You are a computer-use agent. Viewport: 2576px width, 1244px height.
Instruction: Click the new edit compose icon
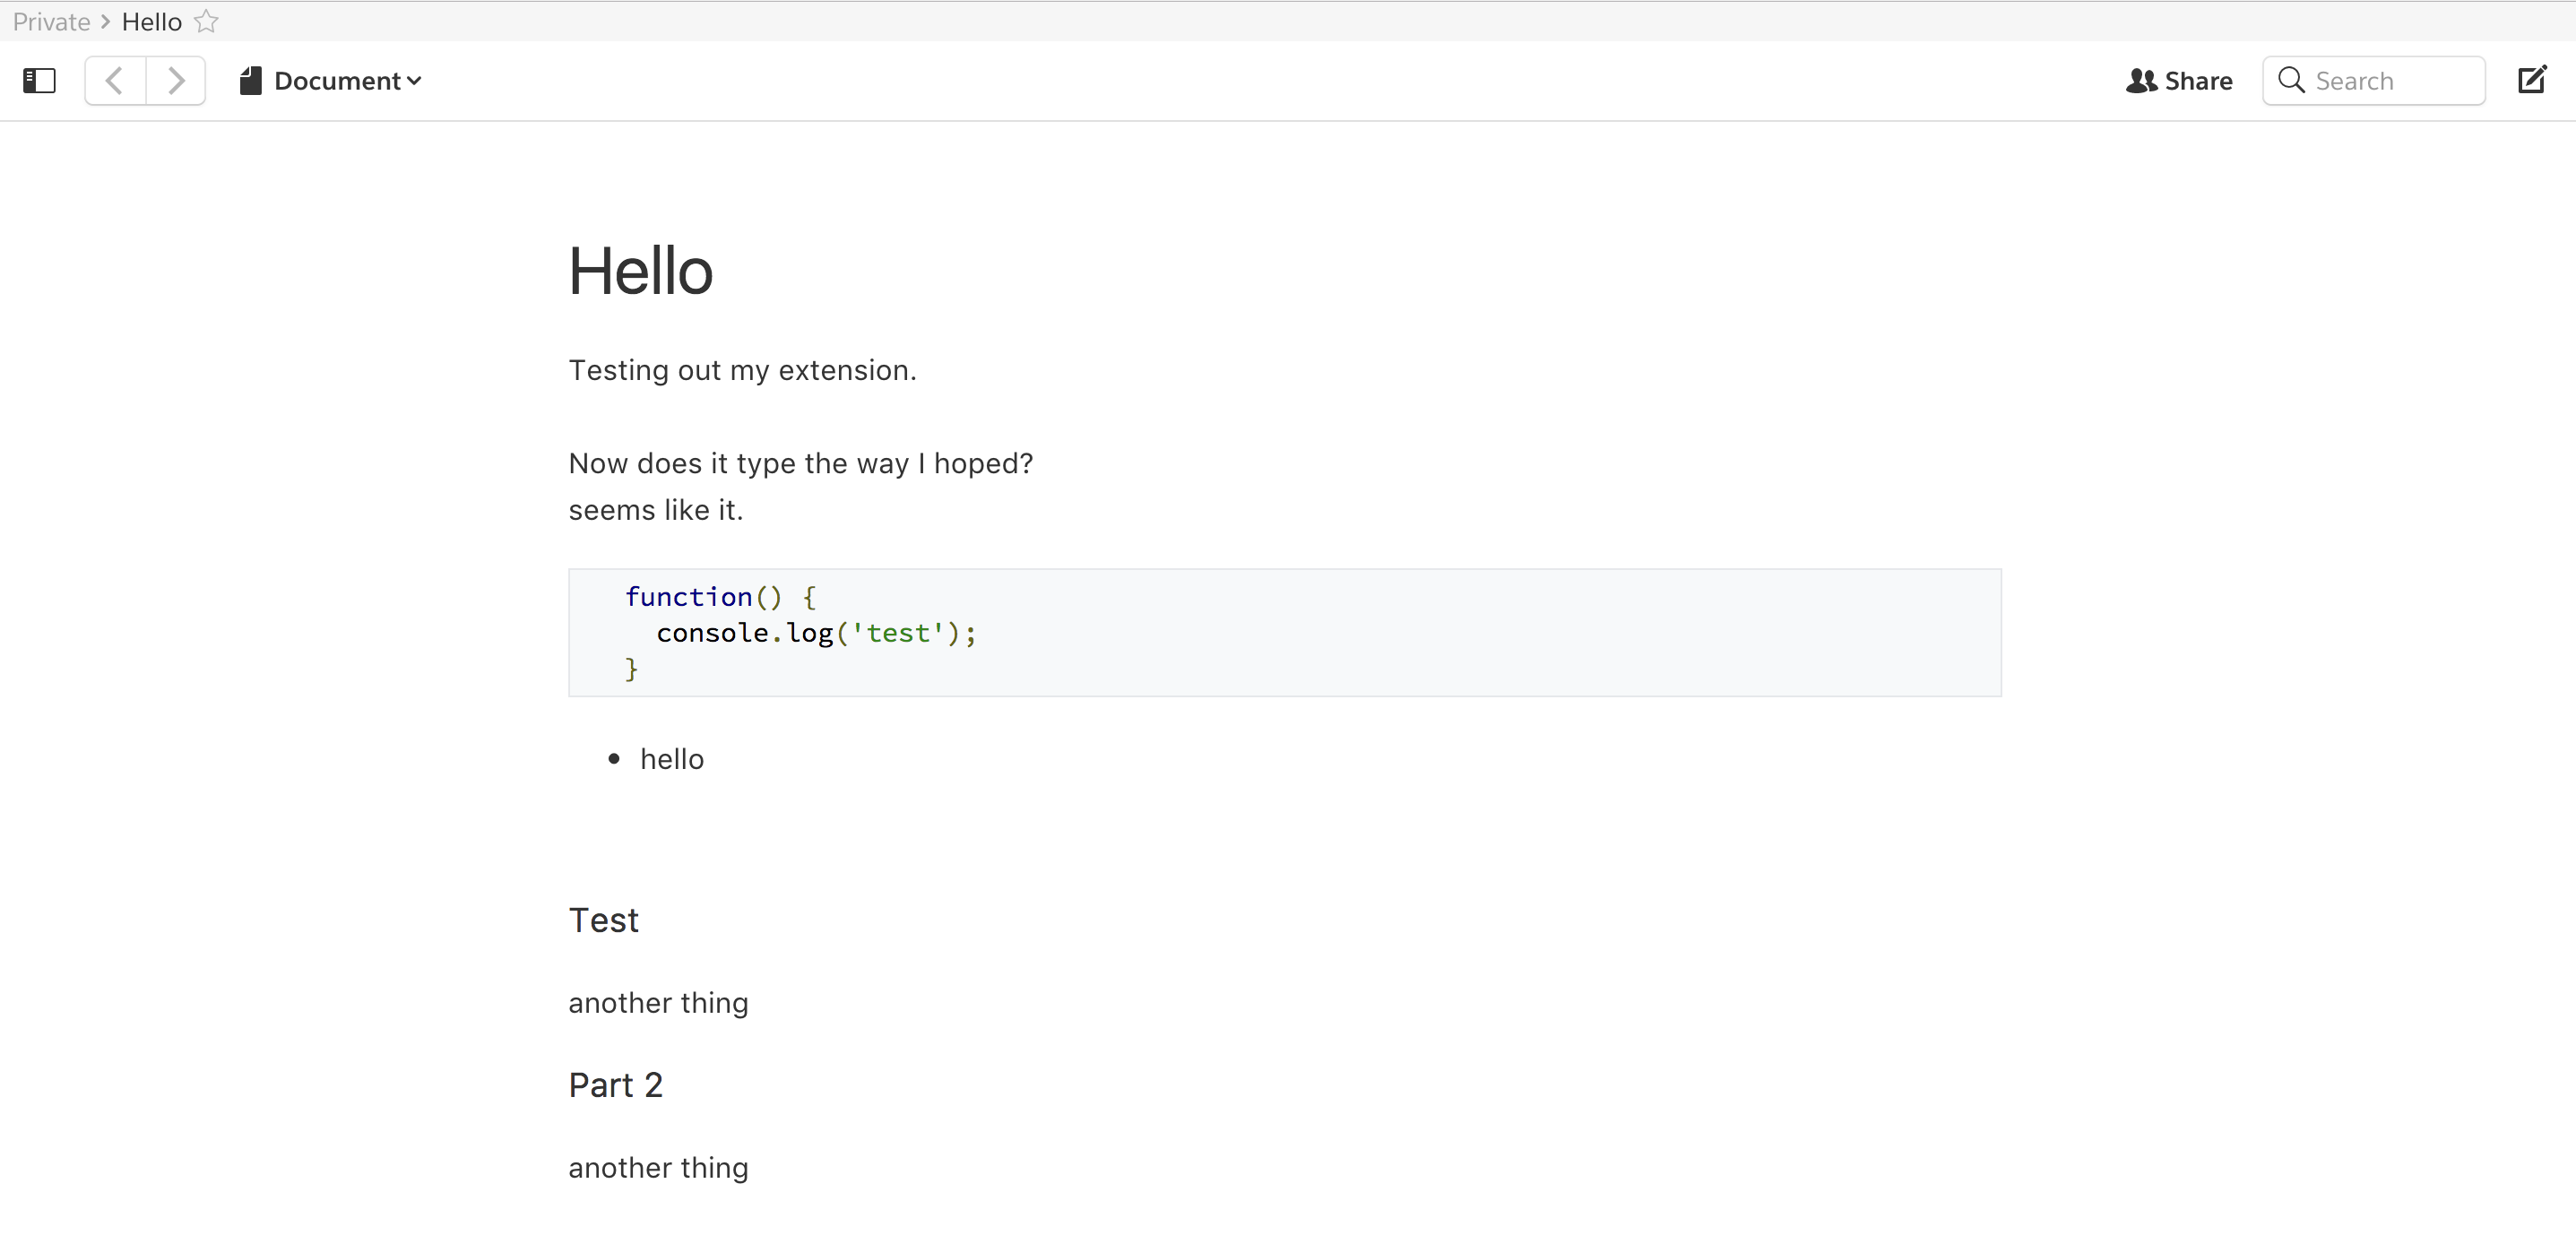click(x=2535, y=79)
